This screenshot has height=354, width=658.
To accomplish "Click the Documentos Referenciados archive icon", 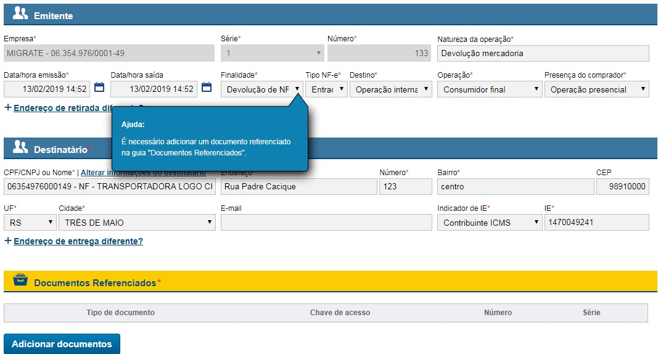I will [x=20, y=281].
